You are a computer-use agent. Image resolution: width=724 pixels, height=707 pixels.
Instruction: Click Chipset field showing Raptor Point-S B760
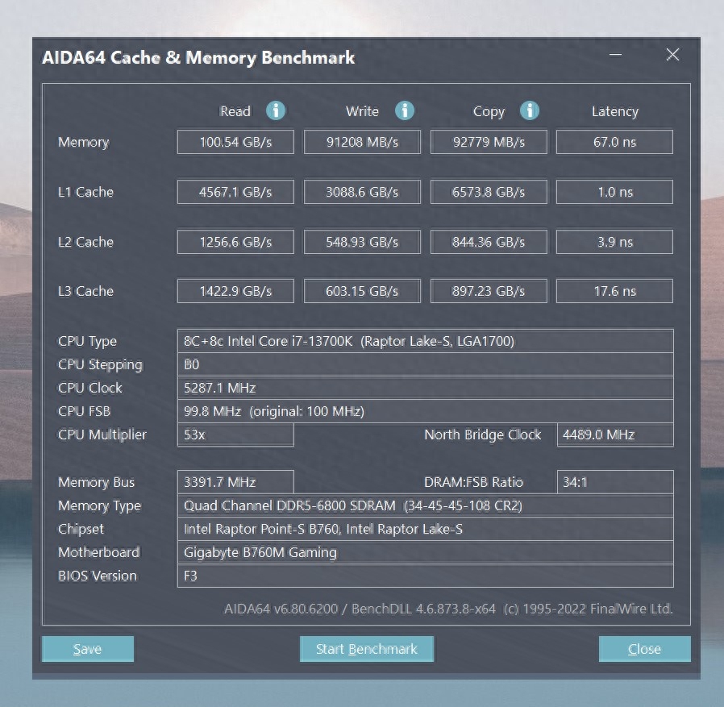[x=425, y=529]
